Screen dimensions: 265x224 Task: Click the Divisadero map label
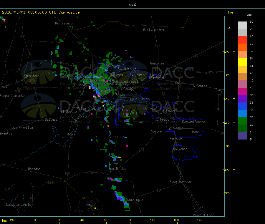pyautogui.click(x=64, y=23)
